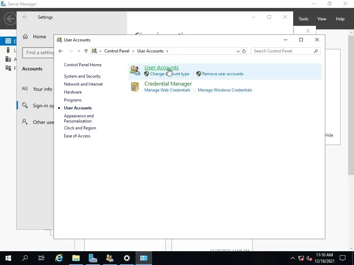Open Network and Internet category
The image size is (354, 265).
pos(83,84)
